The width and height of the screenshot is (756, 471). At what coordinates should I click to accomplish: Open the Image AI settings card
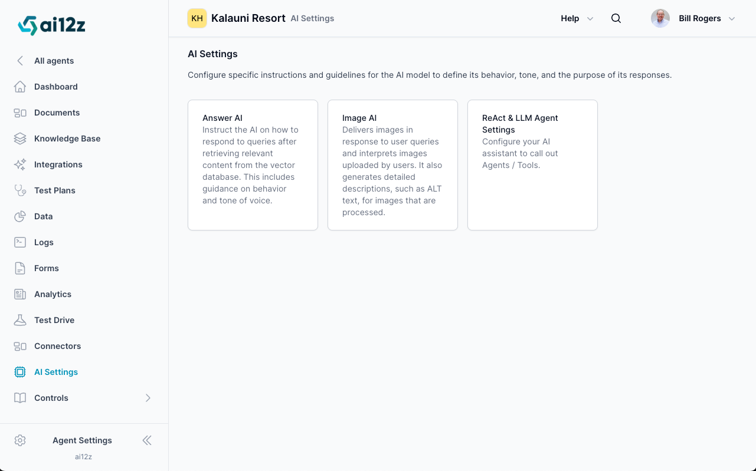(x=392, y=165)
